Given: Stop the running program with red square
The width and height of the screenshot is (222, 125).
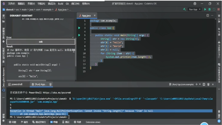Looking at the screenshot, I should coord(219,9).
